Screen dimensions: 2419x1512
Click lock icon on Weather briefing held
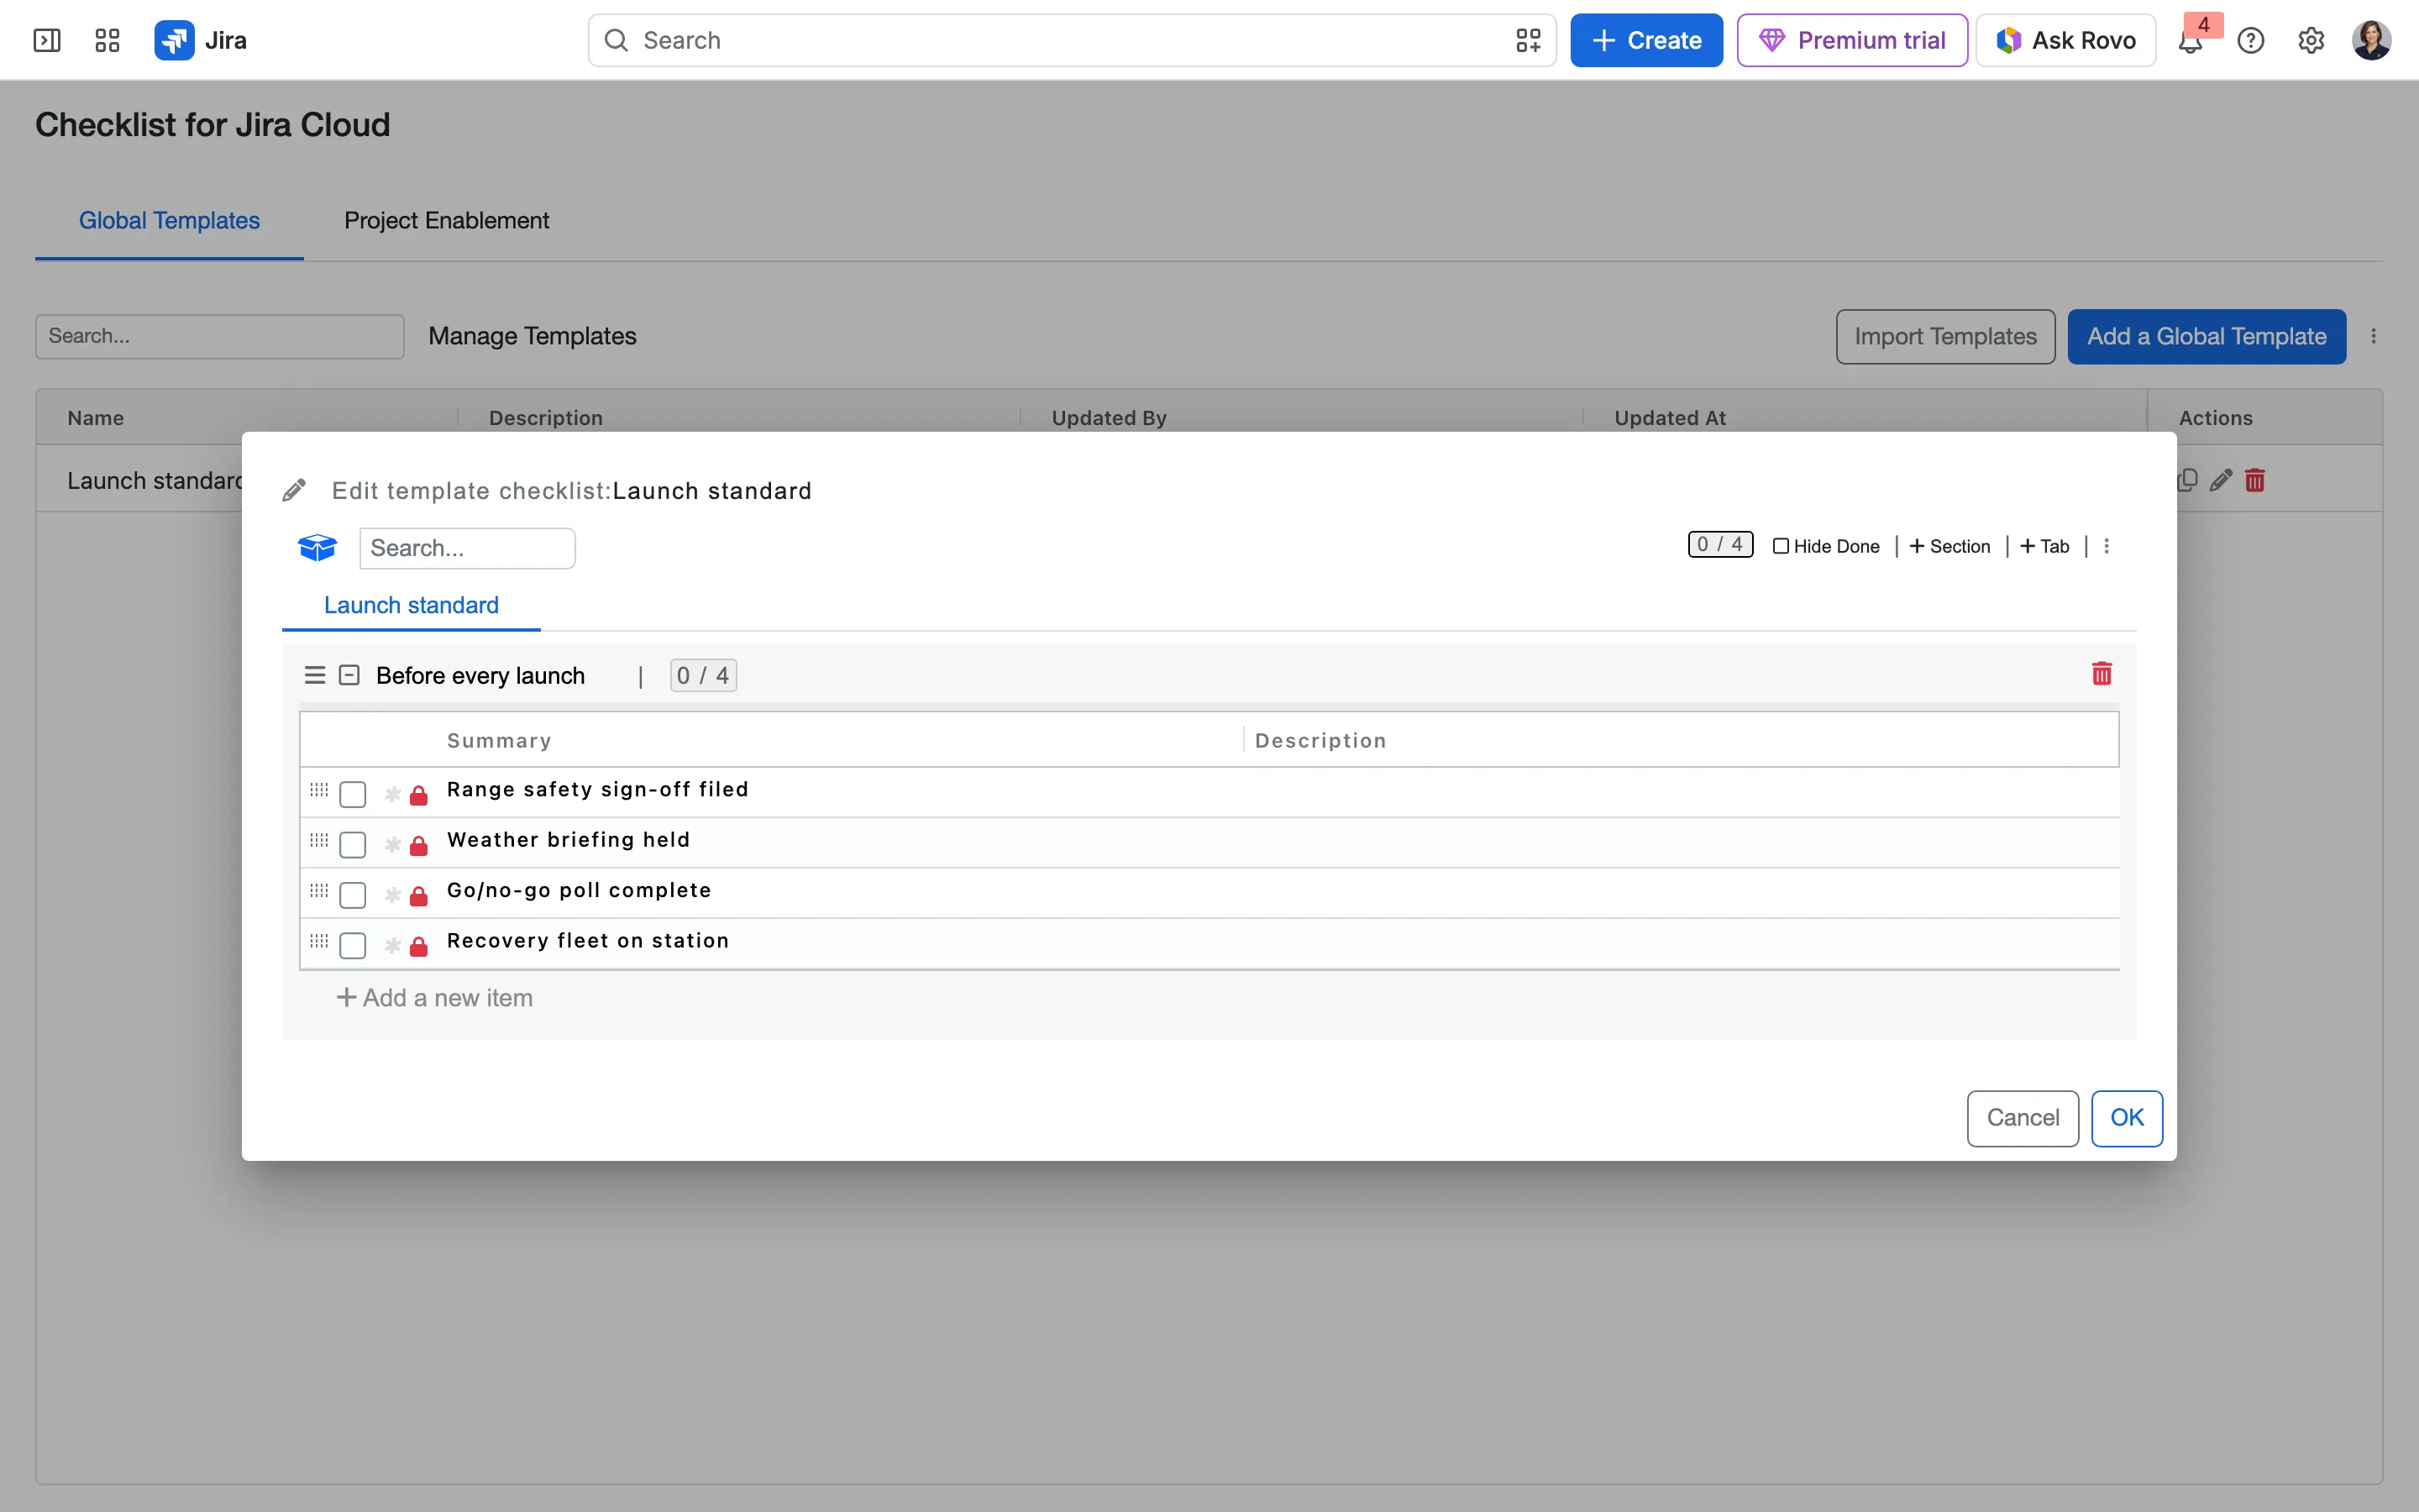coord(419,846)
